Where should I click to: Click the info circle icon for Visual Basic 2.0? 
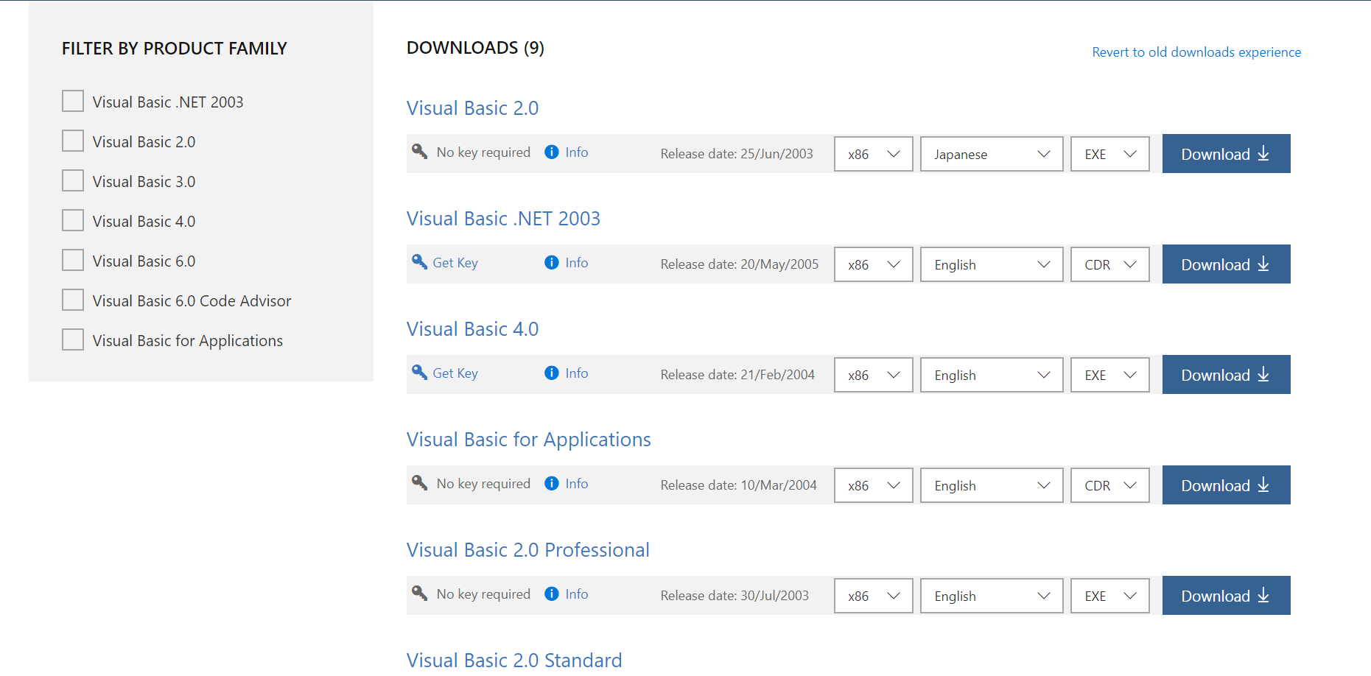click(x=552, y=152)
